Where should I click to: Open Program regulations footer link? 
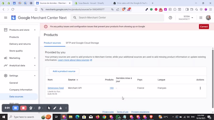tap(140, 112)
